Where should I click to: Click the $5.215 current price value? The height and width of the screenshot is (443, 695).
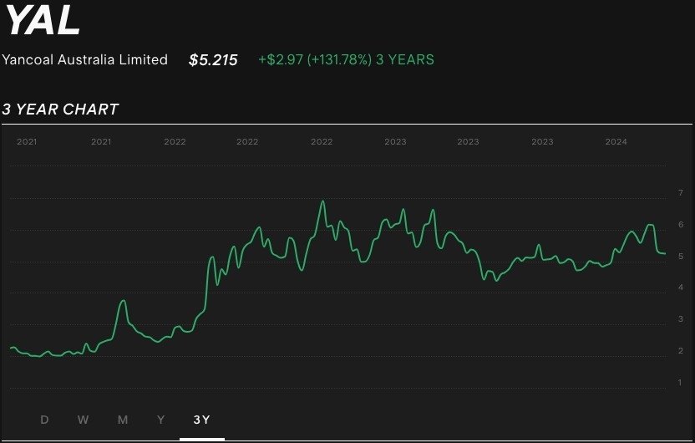[213, 60]
